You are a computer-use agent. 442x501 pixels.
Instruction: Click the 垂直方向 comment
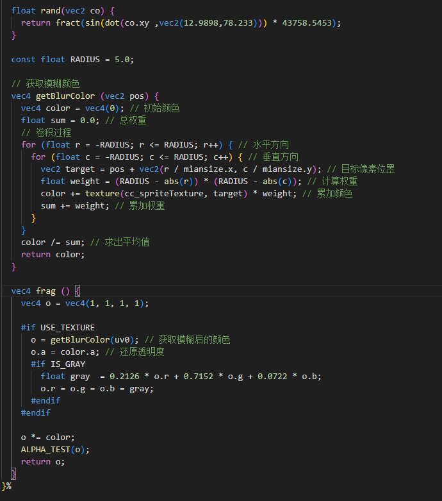click(281, 157)
